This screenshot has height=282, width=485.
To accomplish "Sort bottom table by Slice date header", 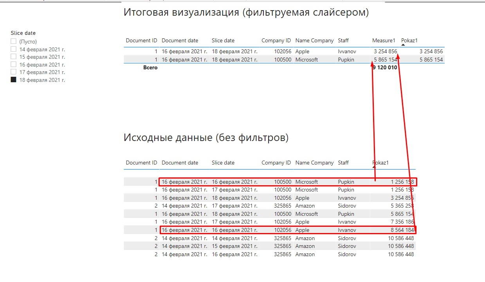I will coord(223,163).
